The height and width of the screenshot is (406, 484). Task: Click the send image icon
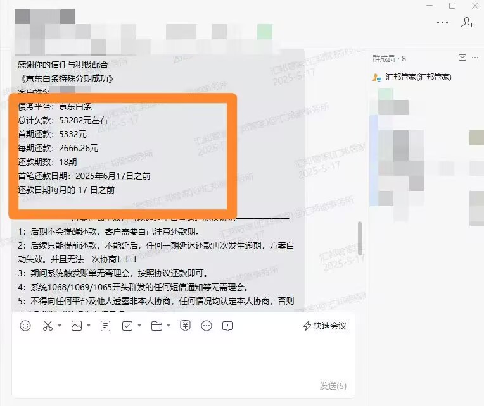click(77, 326)
